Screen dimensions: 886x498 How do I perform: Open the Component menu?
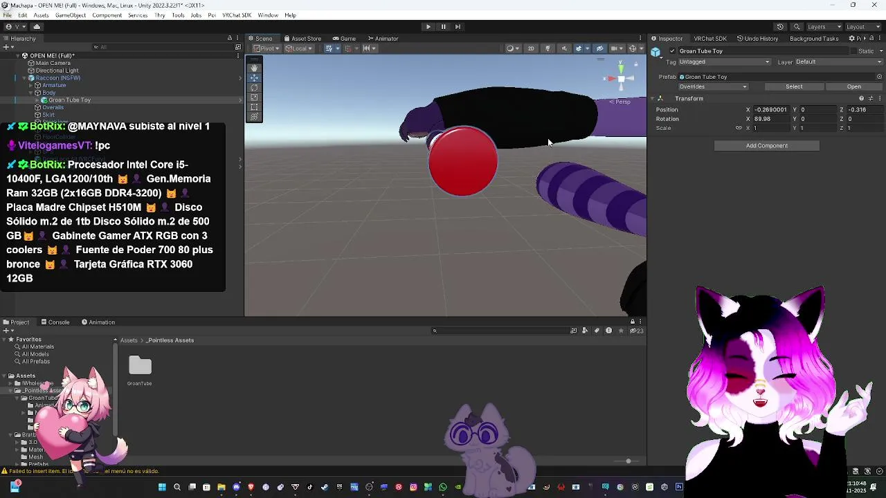click(107, 15)
